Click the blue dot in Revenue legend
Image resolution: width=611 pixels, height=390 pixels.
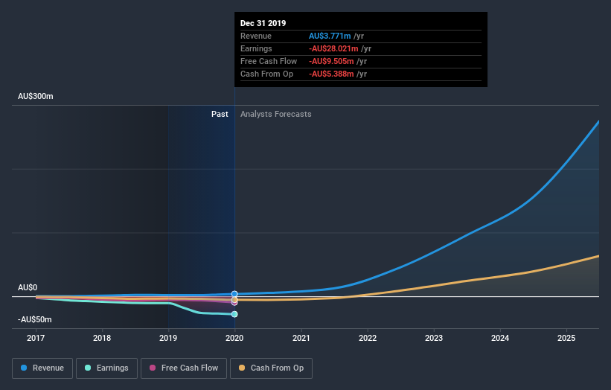[x=24, y=368]
